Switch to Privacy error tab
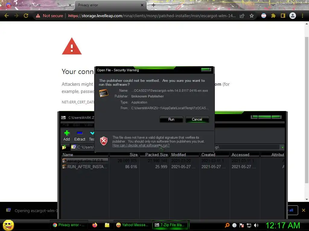 pos(110,5)
